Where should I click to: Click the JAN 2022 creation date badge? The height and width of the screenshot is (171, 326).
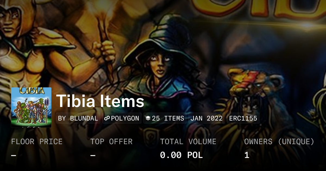tap(206, 118)
